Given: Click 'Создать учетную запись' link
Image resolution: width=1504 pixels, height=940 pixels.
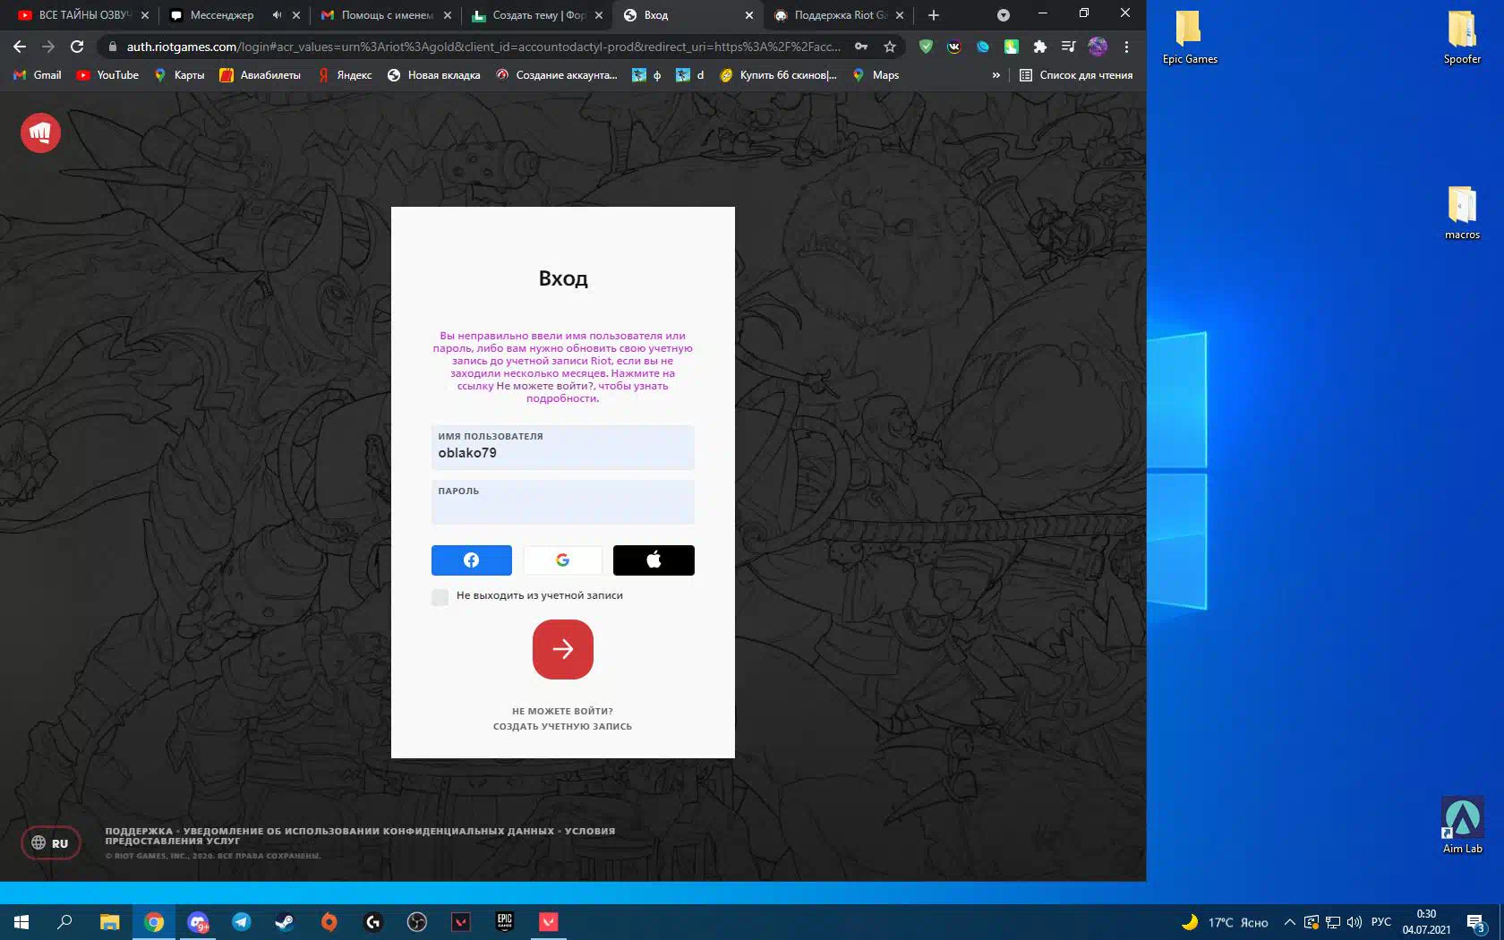Looking at the screenshot, I should point(562,726).
